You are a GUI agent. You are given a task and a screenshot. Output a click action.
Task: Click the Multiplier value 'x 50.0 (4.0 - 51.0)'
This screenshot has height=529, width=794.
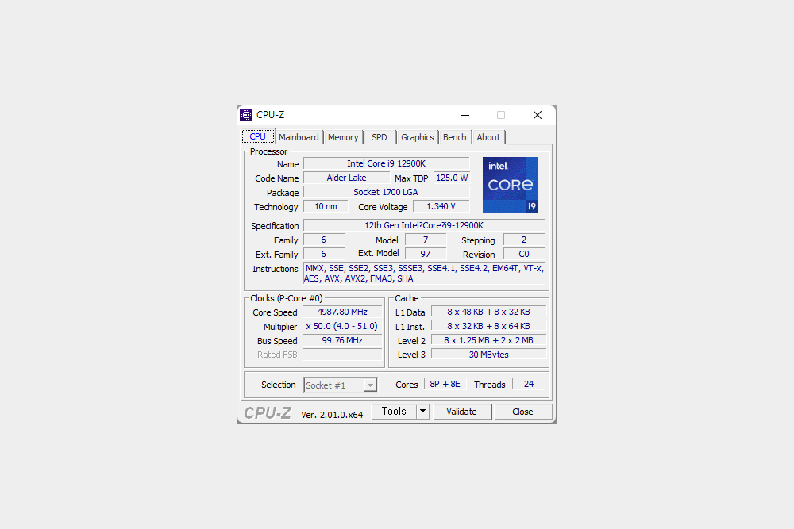pyautogui.click(x=342, y=326)
